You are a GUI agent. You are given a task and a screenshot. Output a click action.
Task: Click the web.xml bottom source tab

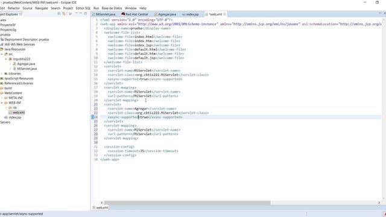[x=100, y=207]
